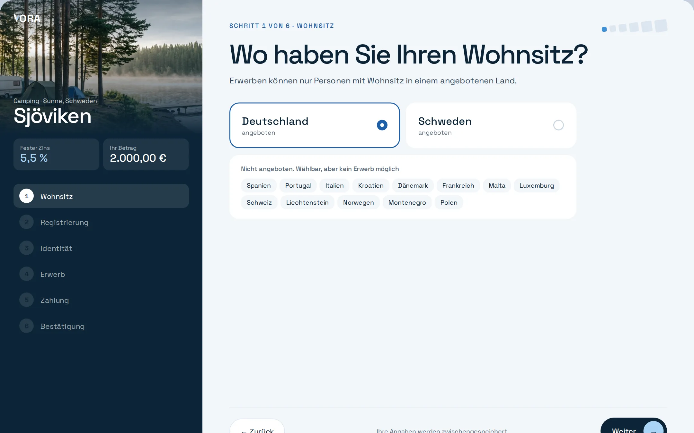Open the Zahlung step

(x=101, y=300)
